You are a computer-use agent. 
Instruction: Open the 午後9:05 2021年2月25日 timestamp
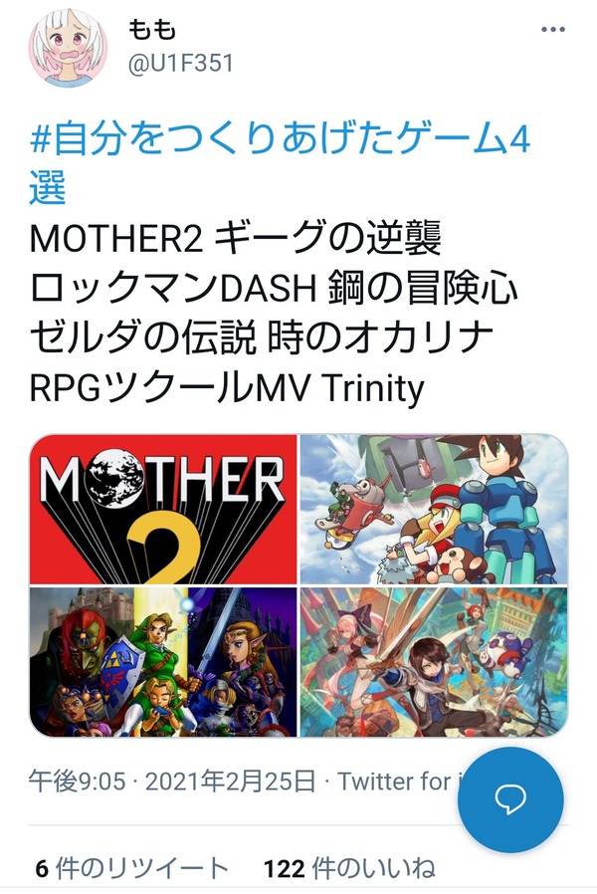[172, 781]
